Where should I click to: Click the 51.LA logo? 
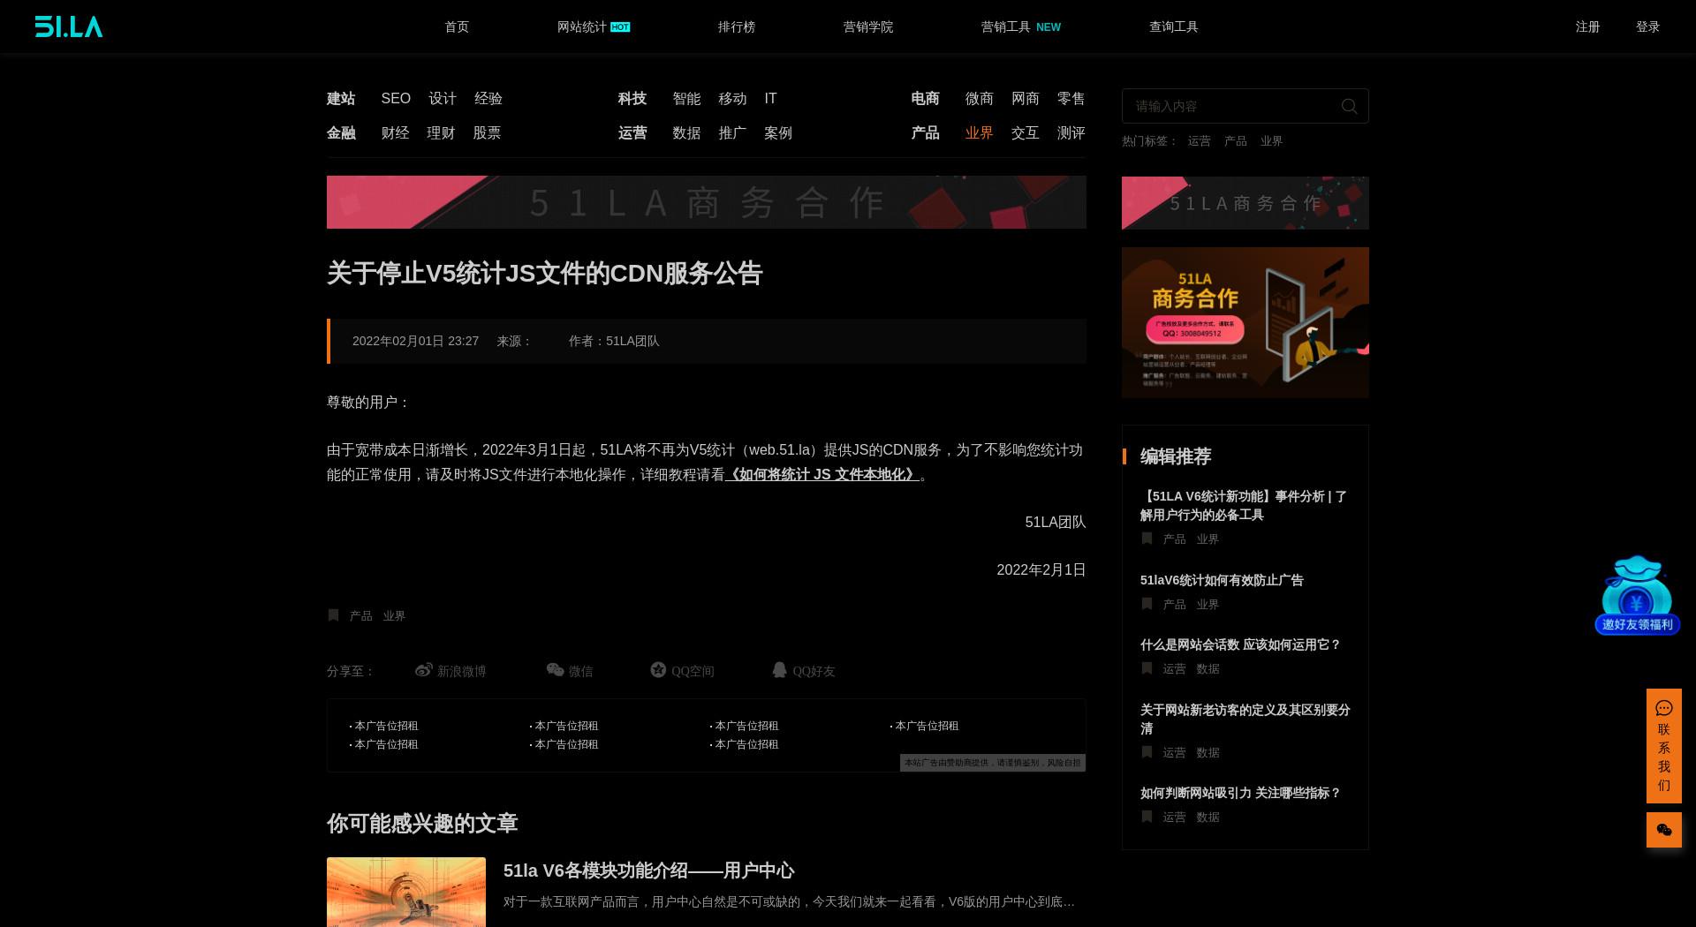[69, 26]
